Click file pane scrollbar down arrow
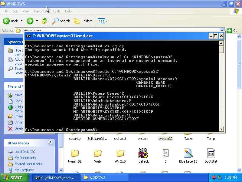 (x=239, y=170)
